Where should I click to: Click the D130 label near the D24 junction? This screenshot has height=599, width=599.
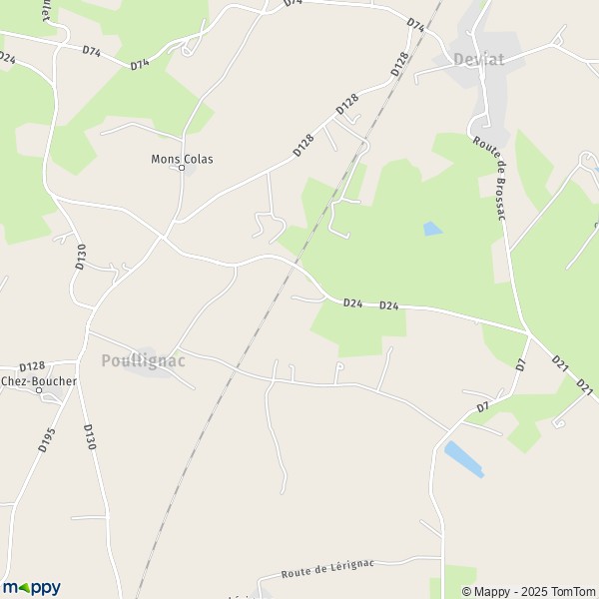pos(80,257)
